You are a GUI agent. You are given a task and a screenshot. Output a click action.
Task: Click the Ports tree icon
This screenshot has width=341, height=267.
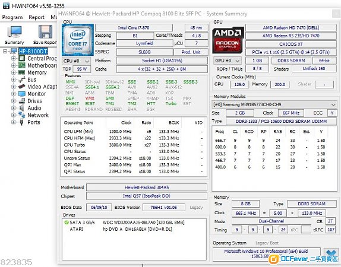[21, 122]
